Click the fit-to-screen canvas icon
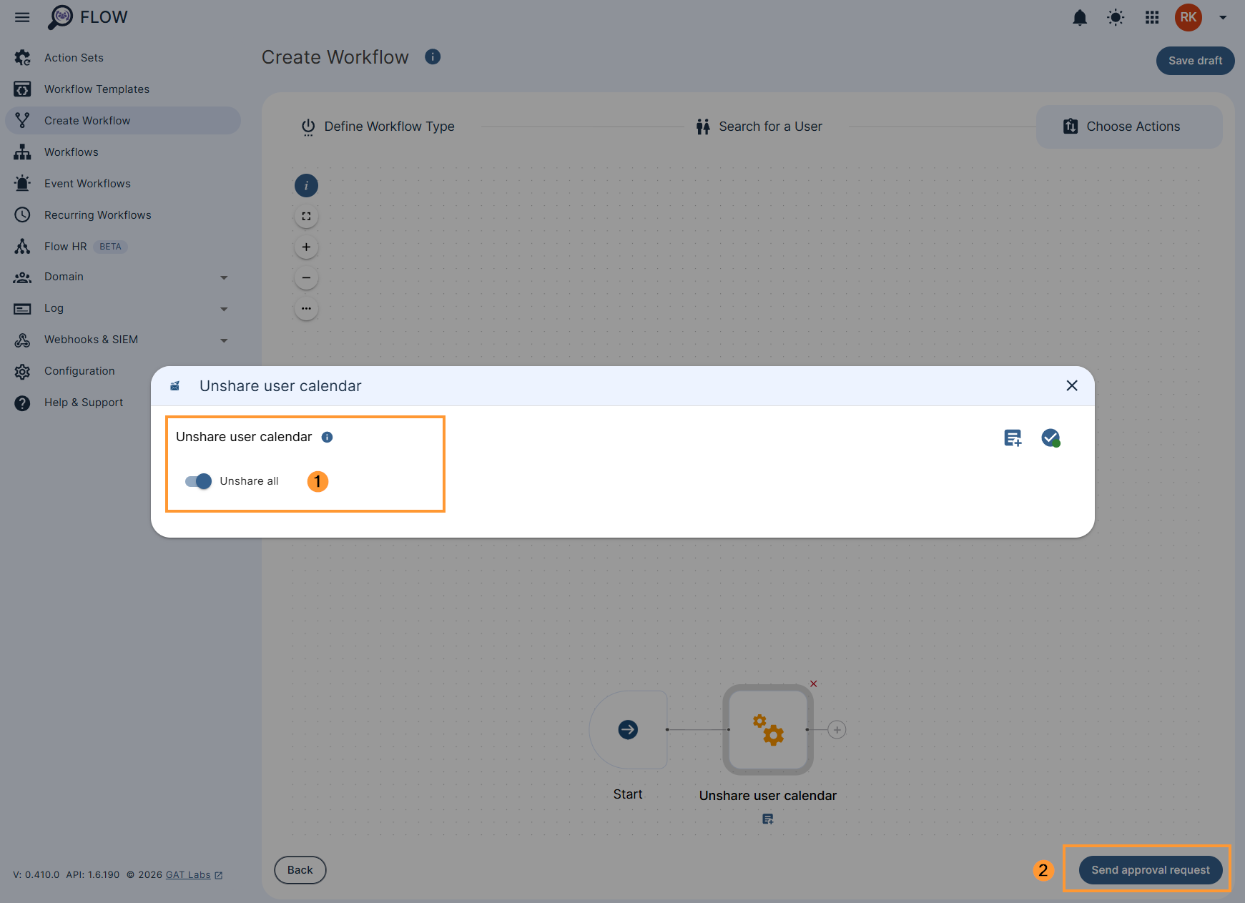Image resolution: width=1245 pixels, height=903 pixels. pyautogui.click(x=306, y=216)
